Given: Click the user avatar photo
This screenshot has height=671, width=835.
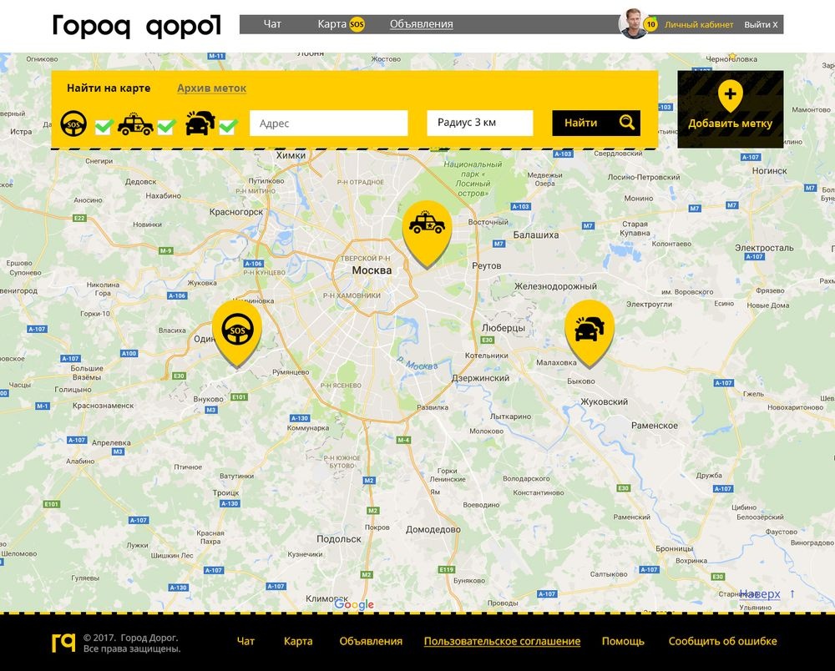Looking at the screenshot, I should click(633, 24).
